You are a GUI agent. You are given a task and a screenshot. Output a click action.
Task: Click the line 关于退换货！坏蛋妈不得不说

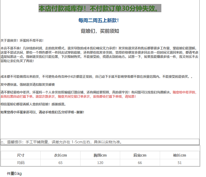[22, 41]
